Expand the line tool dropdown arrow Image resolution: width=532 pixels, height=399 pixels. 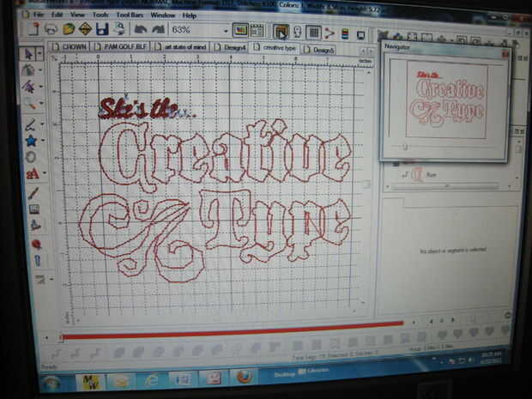tap(42, 124)
